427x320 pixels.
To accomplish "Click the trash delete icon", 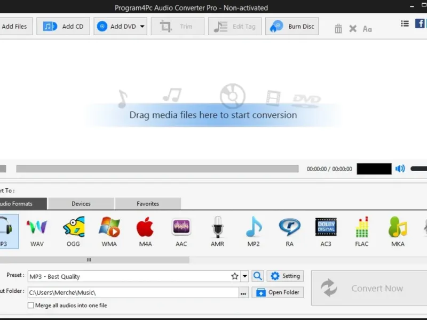I will (x=338, y=29).
